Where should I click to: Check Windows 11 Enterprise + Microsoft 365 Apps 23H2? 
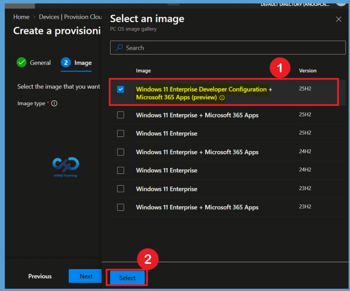(120, 207)
